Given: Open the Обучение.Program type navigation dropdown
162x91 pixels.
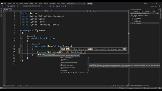Looking at the screenshot, I should [x=65, y=11].
